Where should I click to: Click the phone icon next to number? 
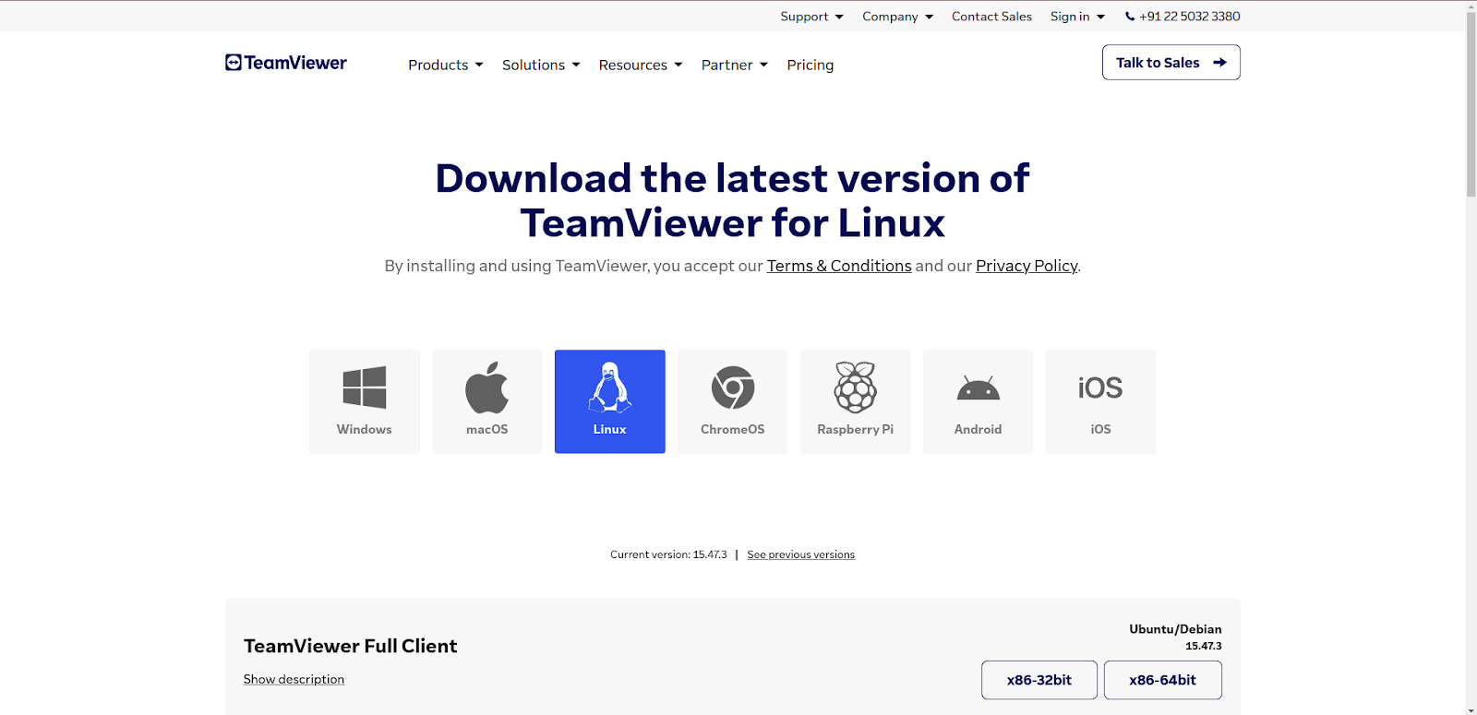(x=1130, y=17)
